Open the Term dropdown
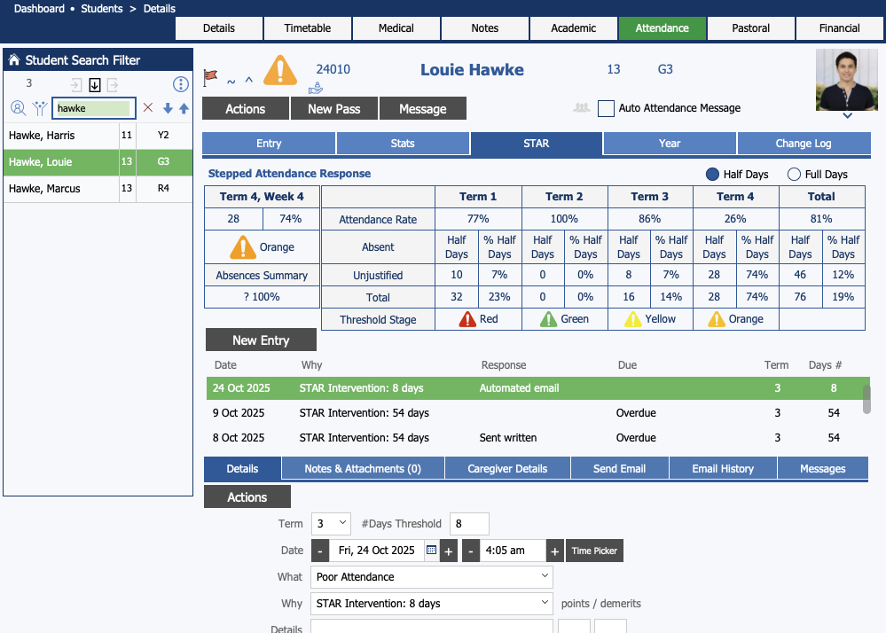Image resolution: width=886 pixels, height=633 pixels. point(331,524)
